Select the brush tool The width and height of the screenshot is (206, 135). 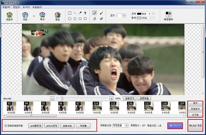pyautogui.click(x=101, y=13)
